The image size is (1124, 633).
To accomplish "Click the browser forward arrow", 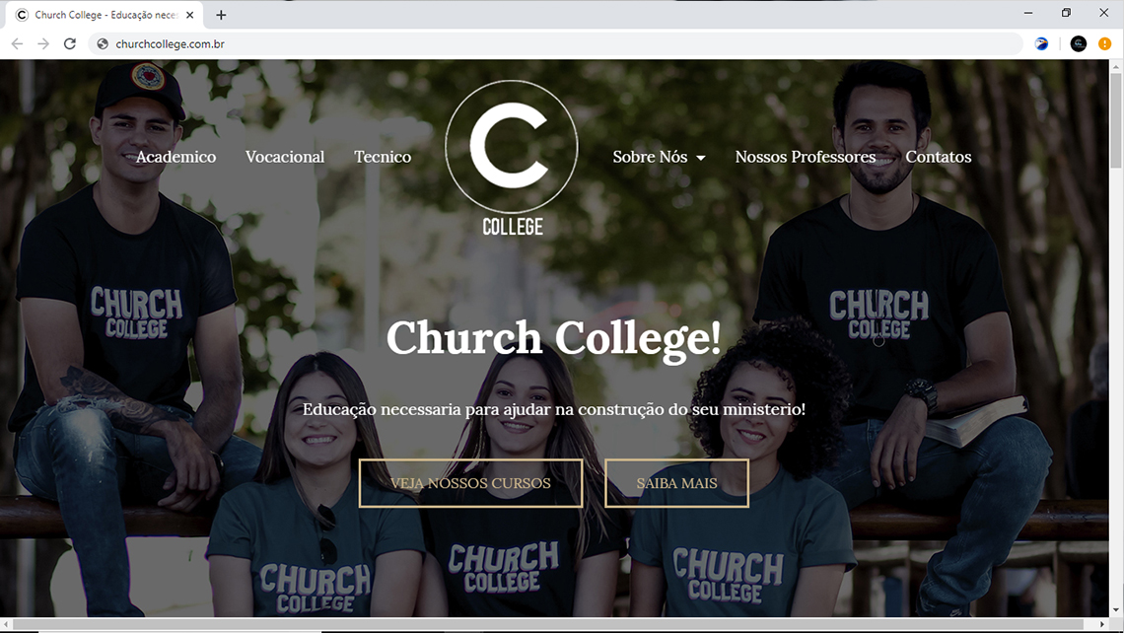I will click(x=43, y=43).
